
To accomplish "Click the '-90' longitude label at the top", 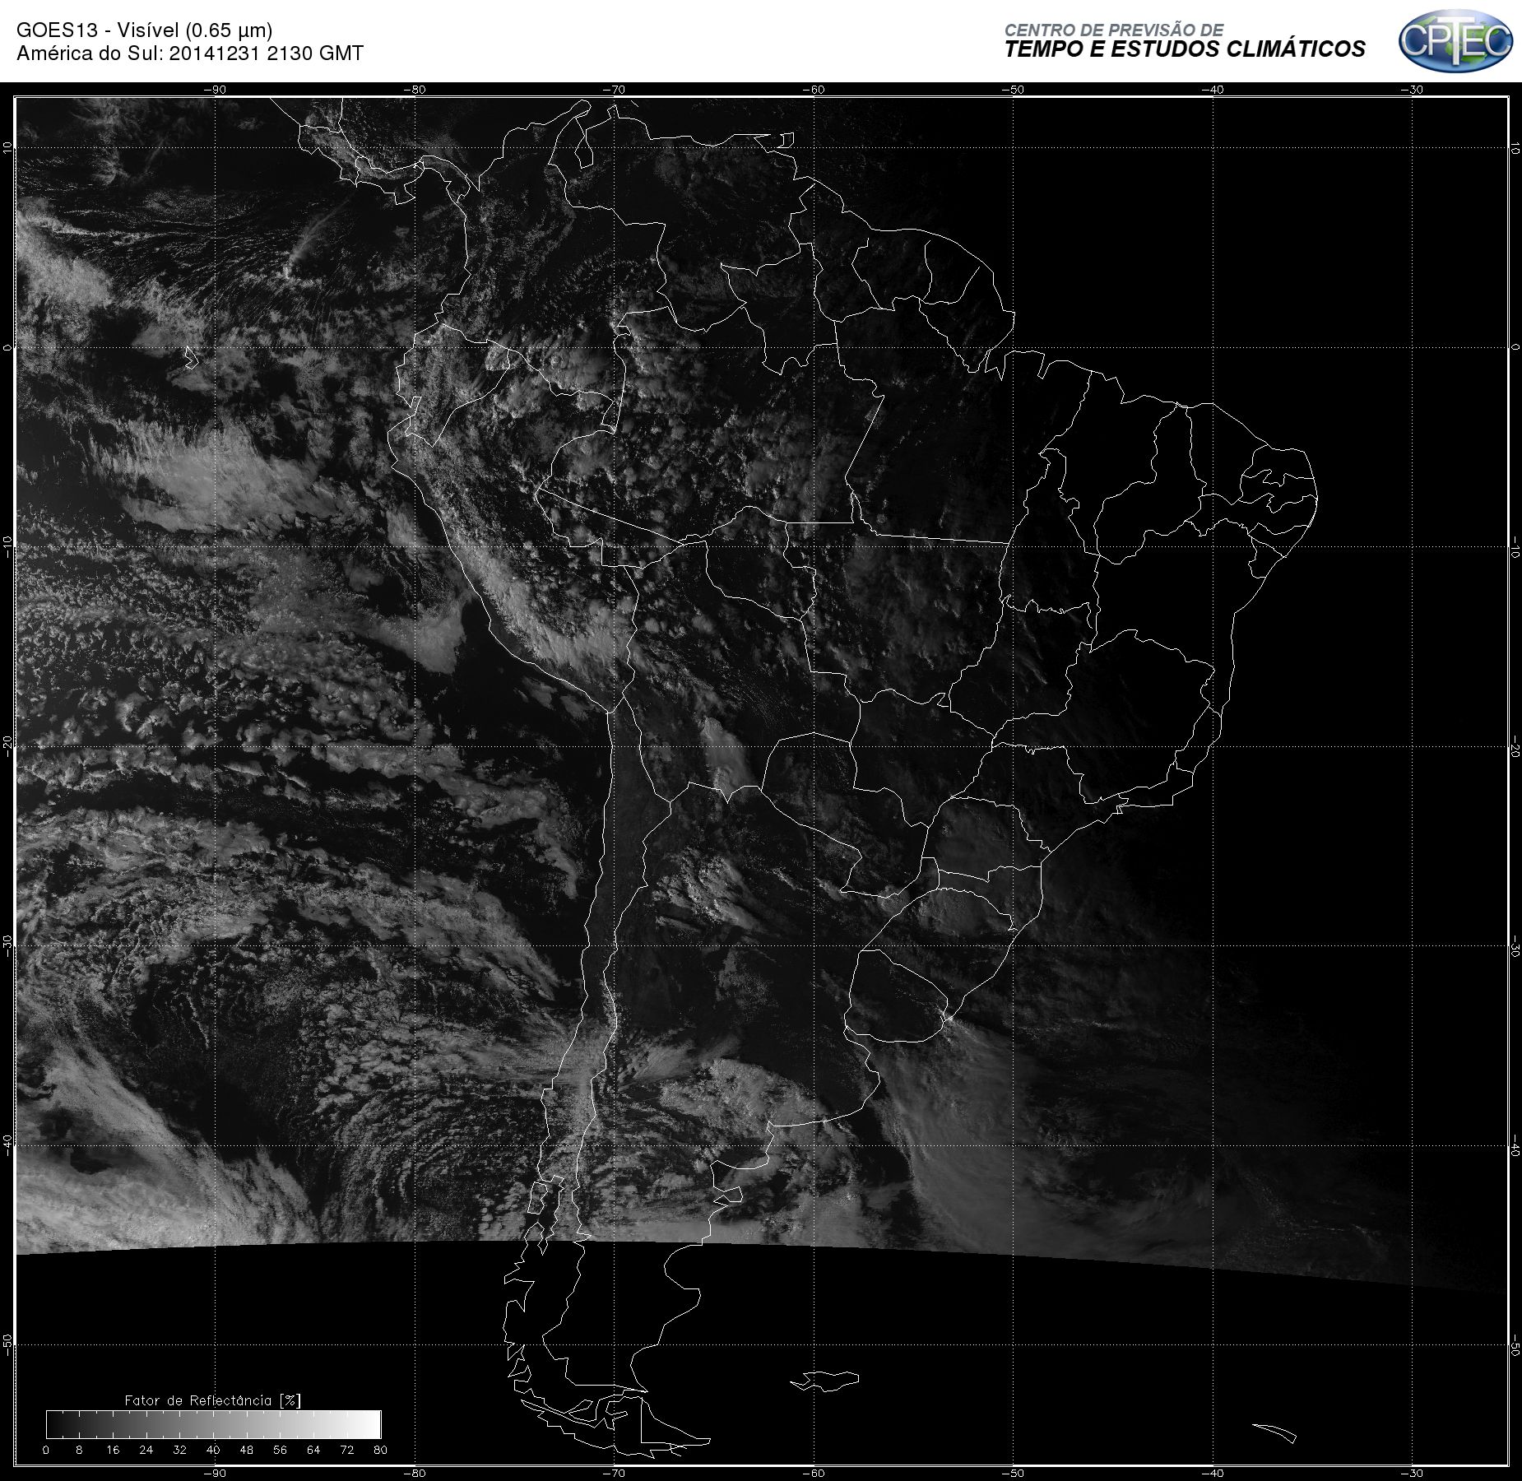I will pyautogui.click(x=215, y=90).
